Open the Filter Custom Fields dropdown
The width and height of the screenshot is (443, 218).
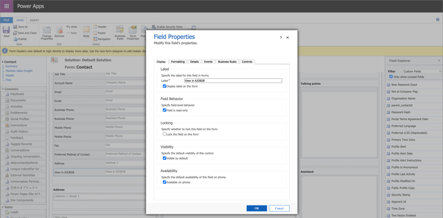coord(422,71)
